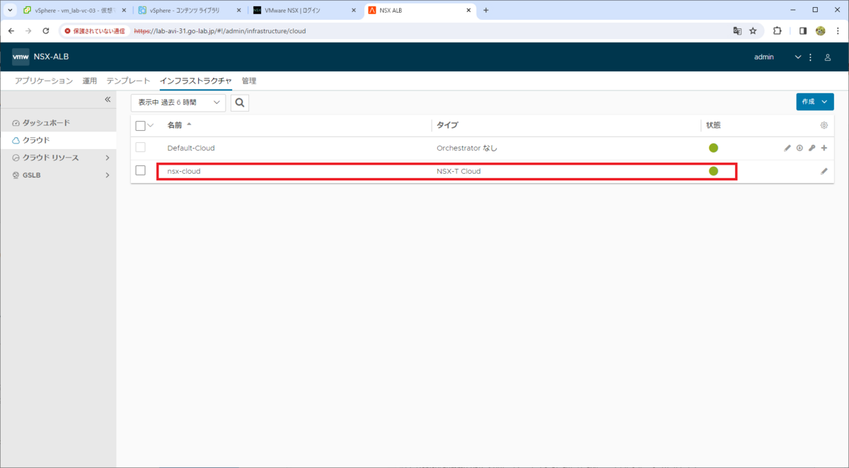This screenshot has height=468, width=849.
Task: Click the key icon for Default-Cloud
Action: point(812,148)
